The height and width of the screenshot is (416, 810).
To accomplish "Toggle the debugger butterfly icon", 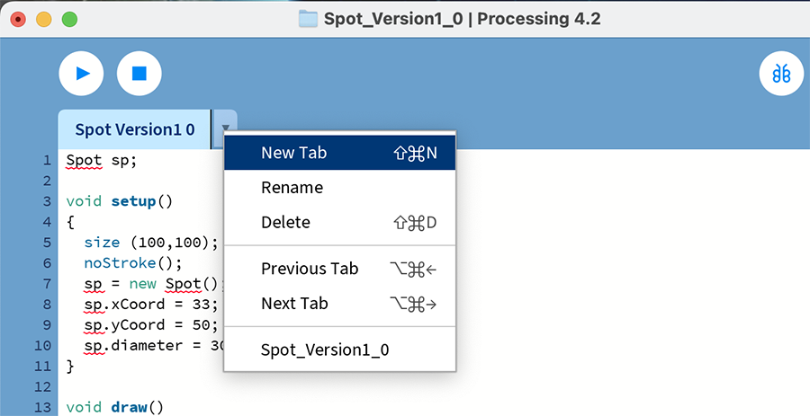I will pos(781,74).
